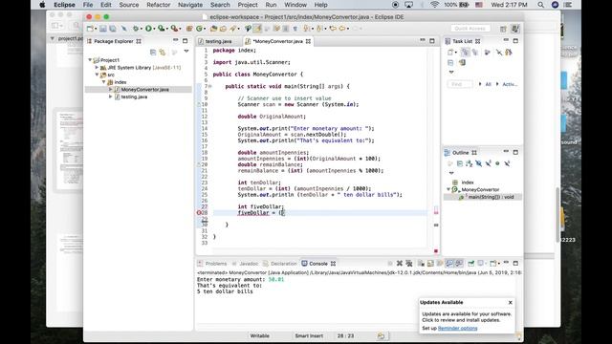Open the Navigate menu
Viewport: 612px width, 344px height.
(190, 5)
